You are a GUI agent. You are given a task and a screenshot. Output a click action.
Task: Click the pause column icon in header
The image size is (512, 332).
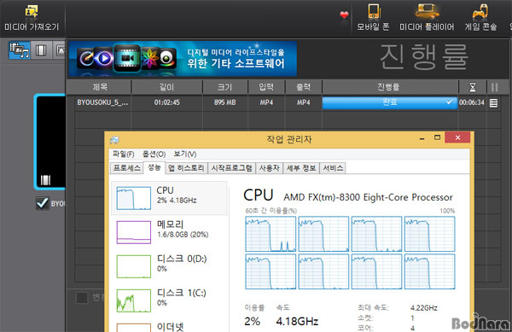[494, 87]
